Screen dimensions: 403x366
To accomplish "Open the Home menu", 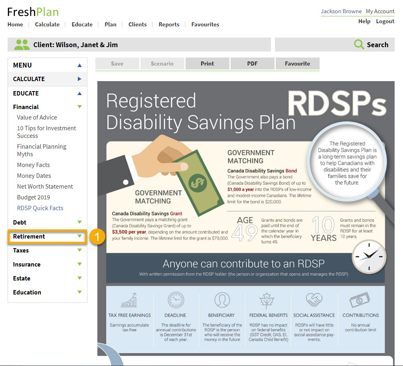I will tap(15, 24).
